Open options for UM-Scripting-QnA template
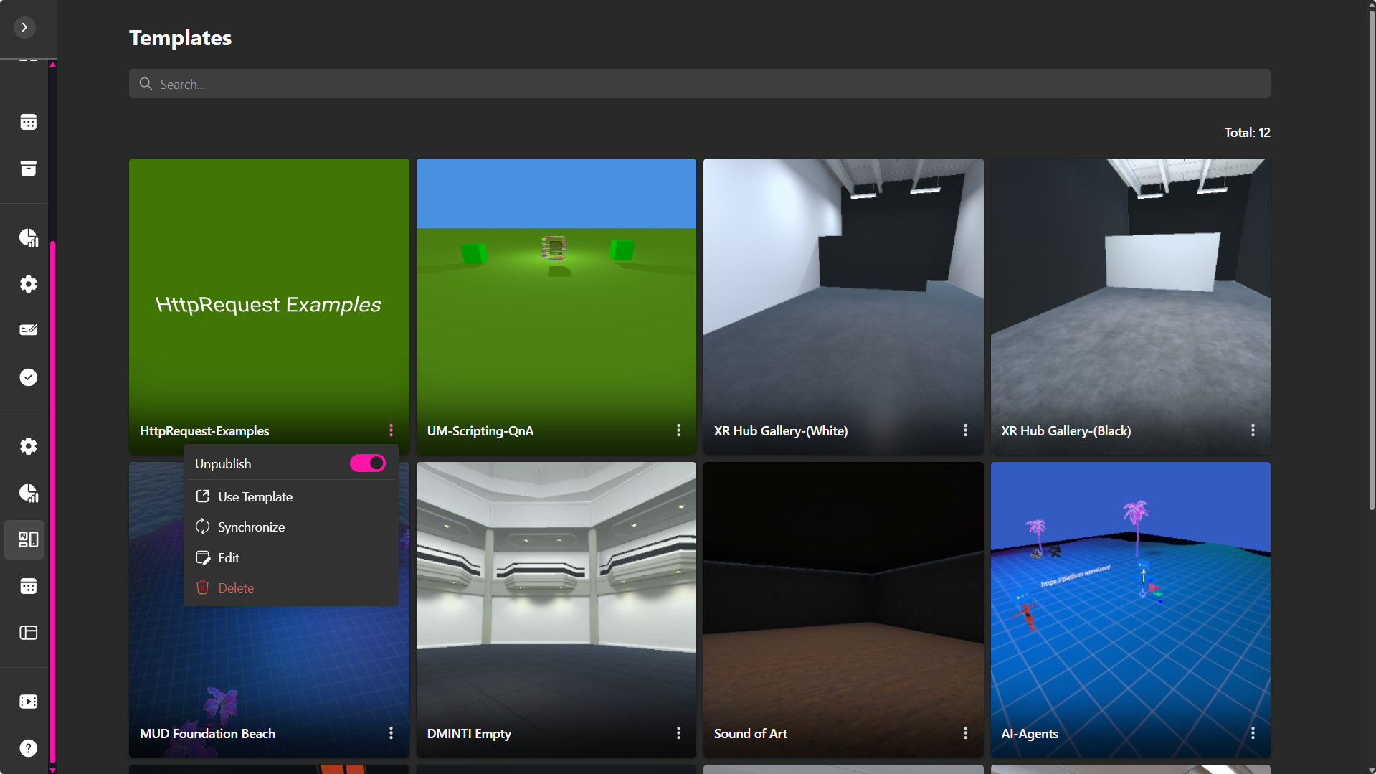The height and width of the screenshot is (774, 1376). 678,430
